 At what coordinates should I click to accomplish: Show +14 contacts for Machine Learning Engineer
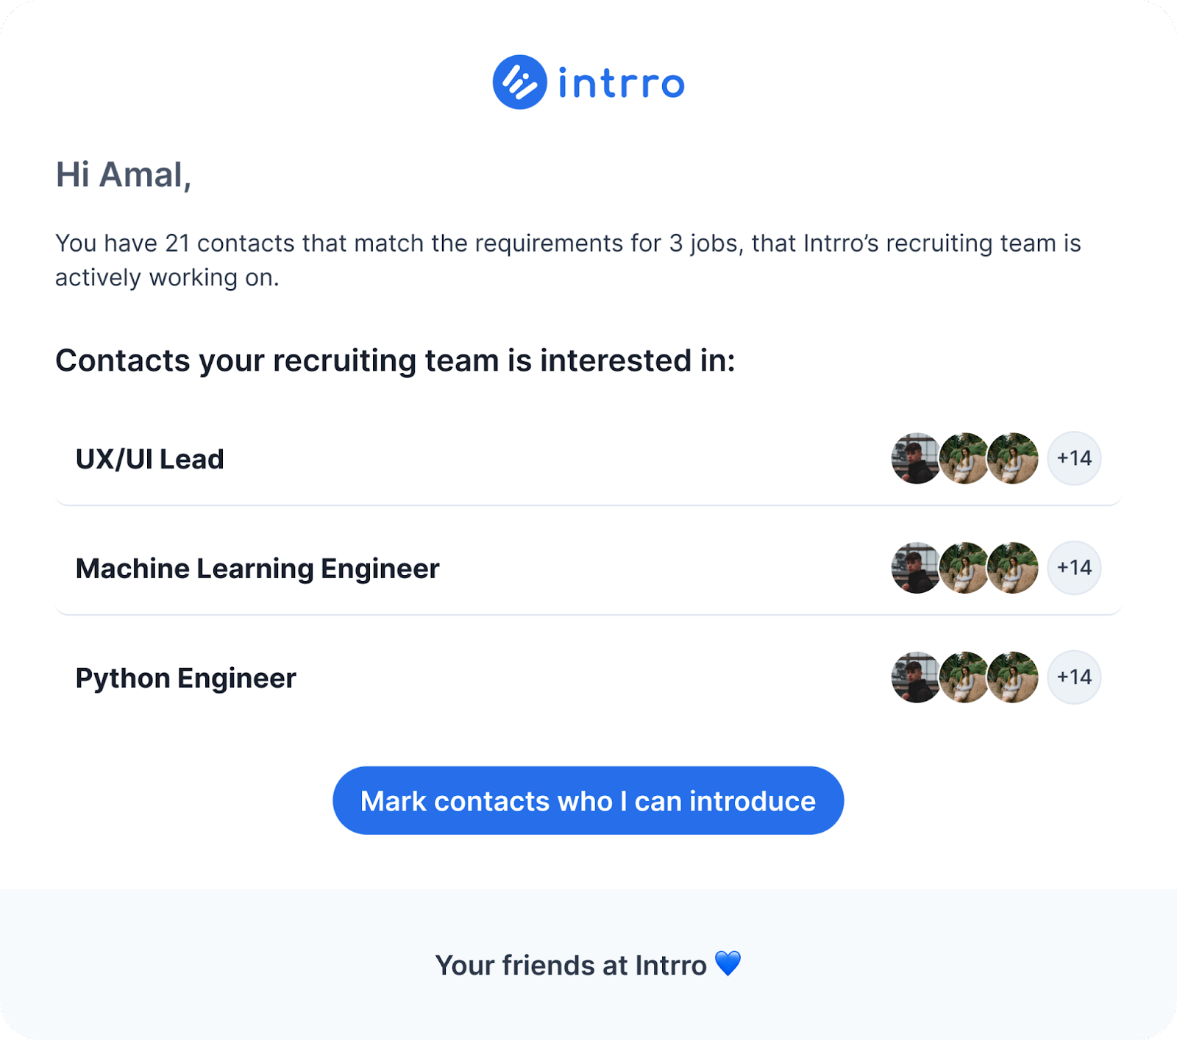1074,568
